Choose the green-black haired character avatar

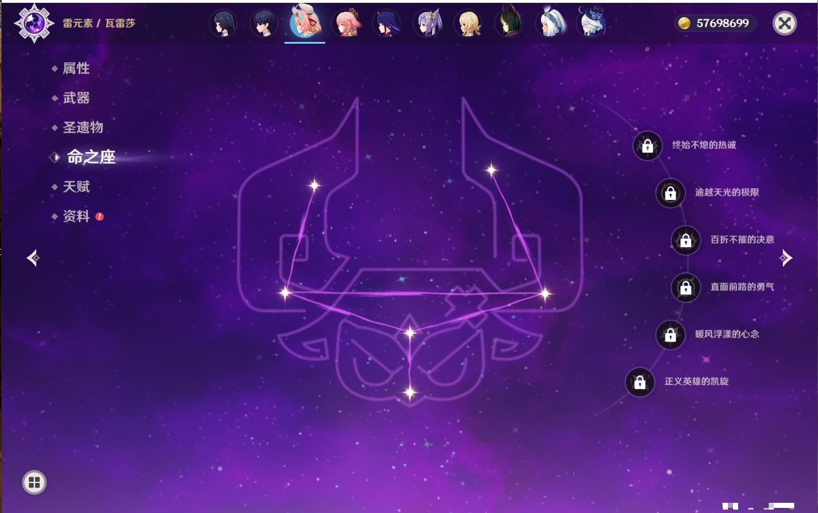[509, 23]
